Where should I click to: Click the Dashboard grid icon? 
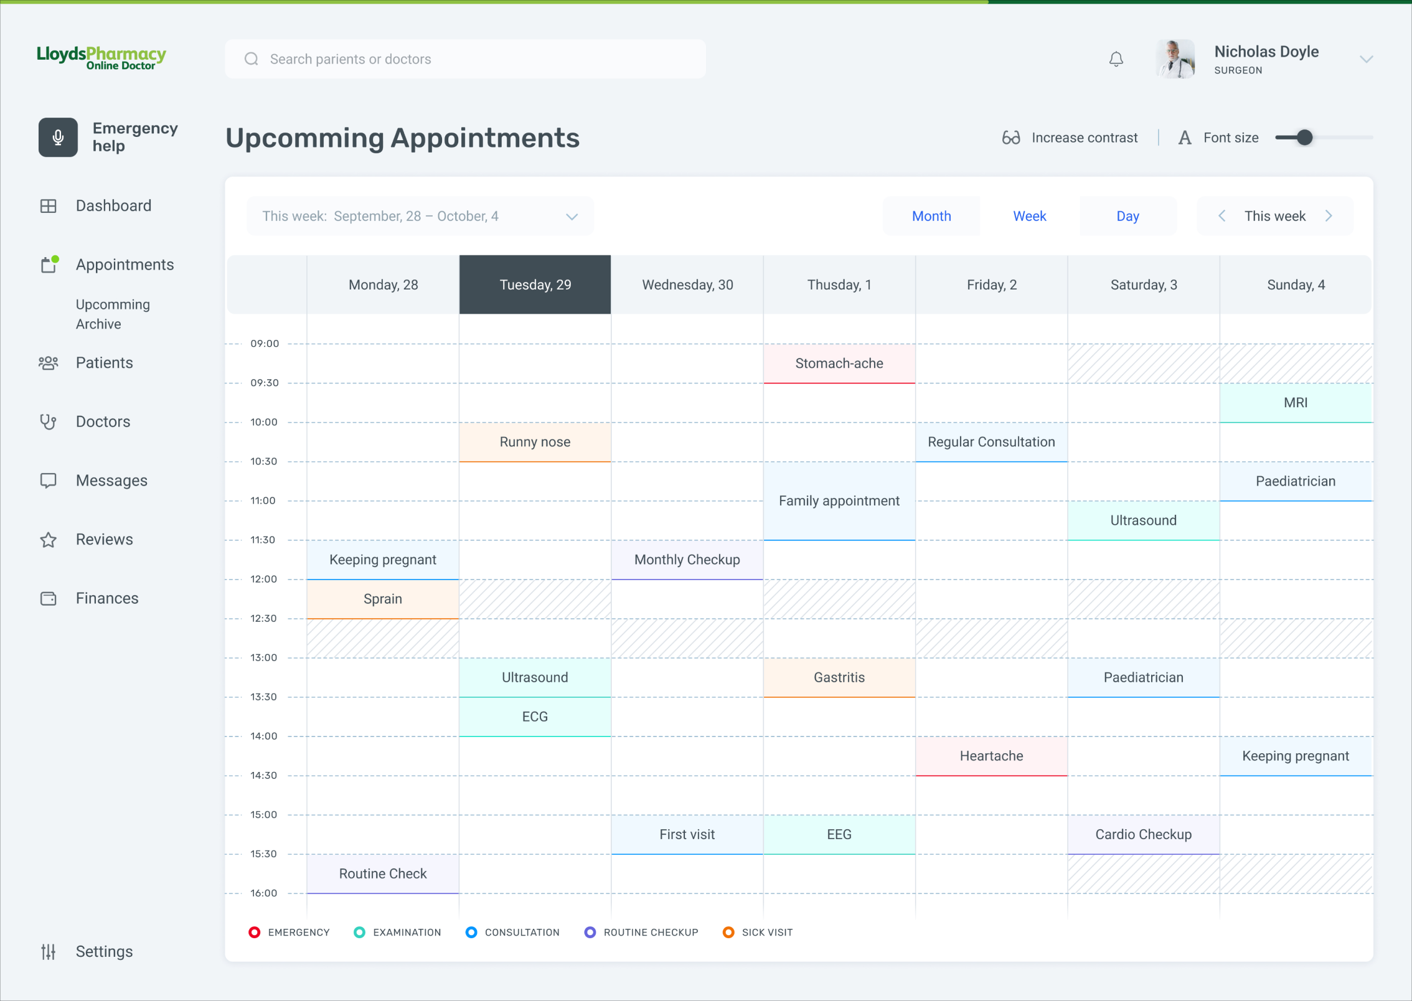tap(48, 206)
